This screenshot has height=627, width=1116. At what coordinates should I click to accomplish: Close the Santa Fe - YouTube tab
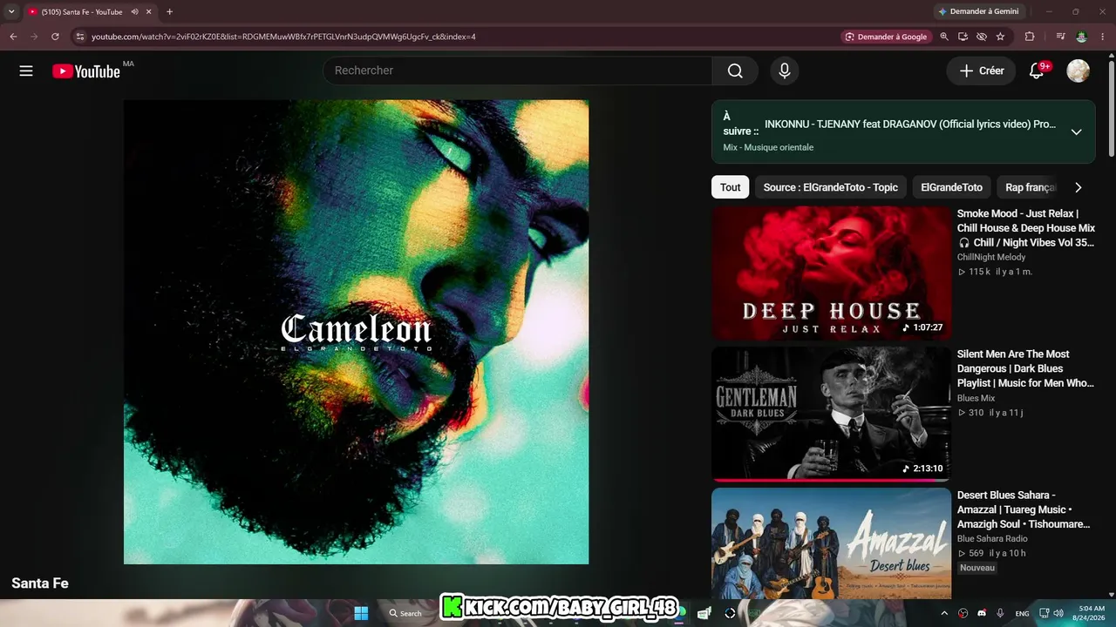149,12
